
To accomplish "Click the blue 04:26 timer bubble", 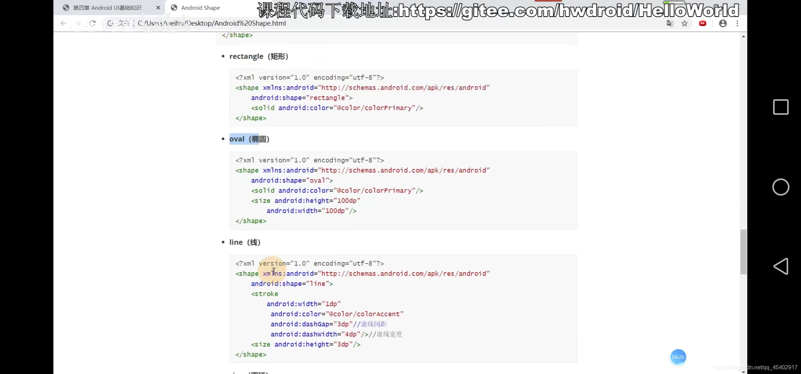I will pos(678,357).
